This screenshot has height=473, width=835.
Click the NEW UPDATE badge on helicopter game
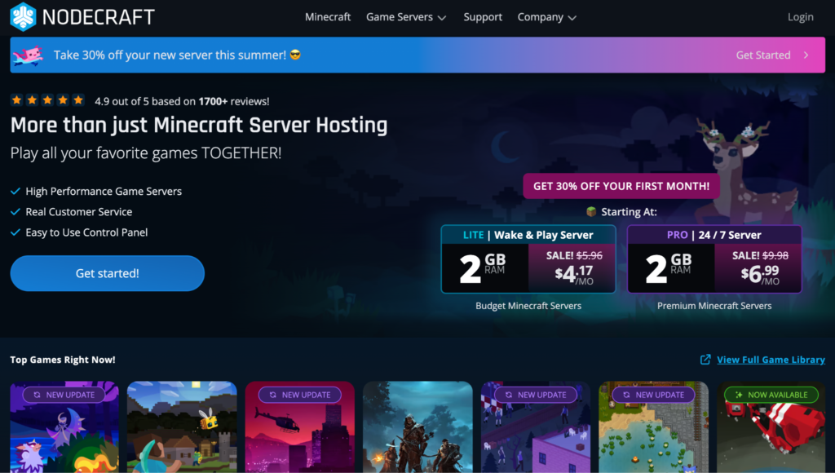pyautogui.click(x=300, y=395)
